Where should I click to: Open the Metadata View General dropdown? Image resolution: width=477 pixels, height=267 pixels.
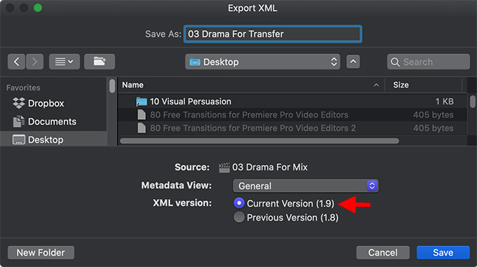(x=306, y=186)
